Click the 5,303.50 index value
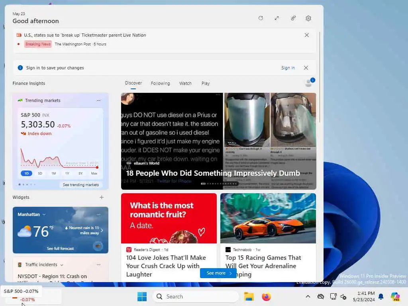Image resolution: width=408 pixels, height=306 pixels. pyautogui.click(x=38, y=124)
